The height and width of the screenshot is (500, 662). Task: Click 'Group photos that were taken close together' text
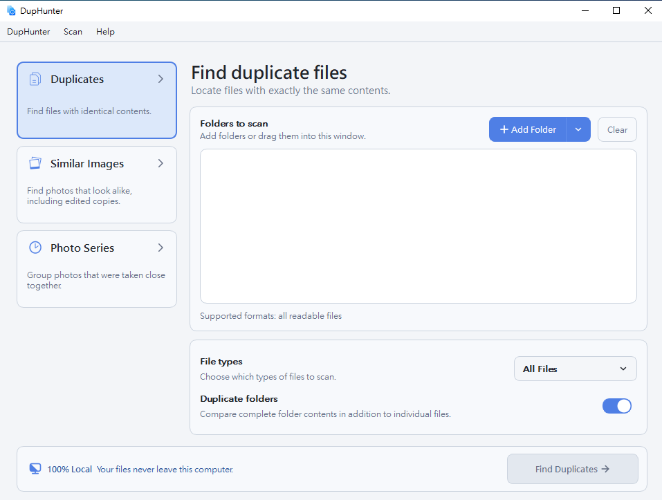(96, 280)
